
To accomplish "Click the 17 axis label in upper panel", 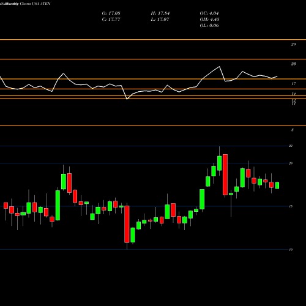I will pyautogui.click(x=293, y=84).
